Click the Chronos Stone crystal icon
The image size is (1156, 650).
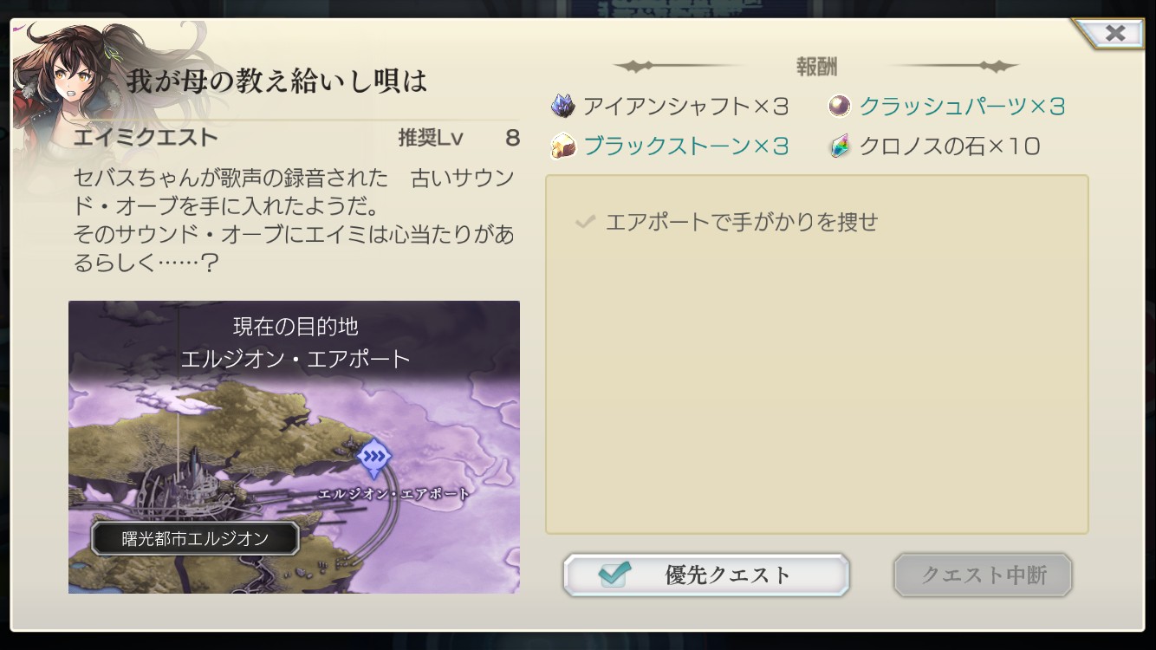pos(839,146)
